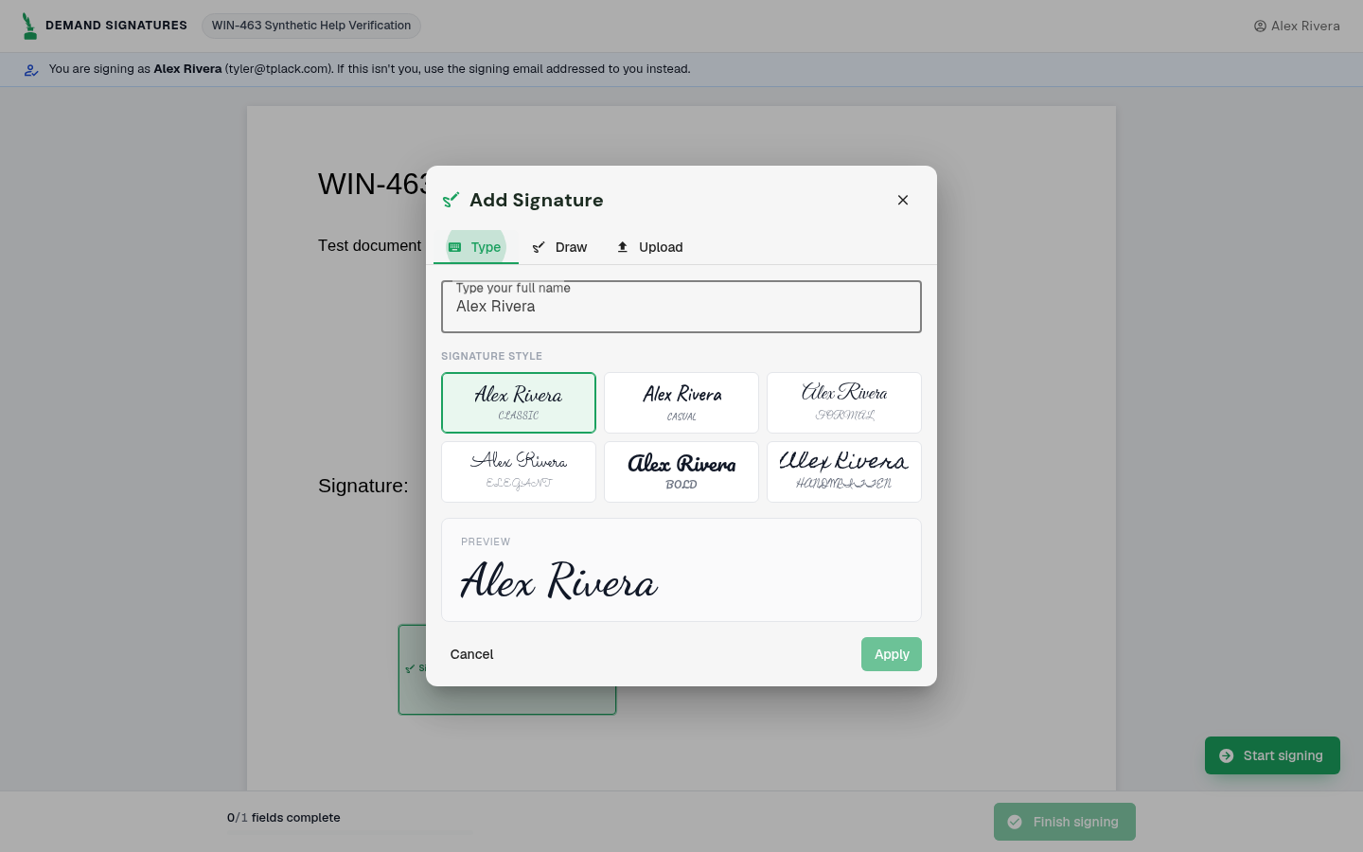The image size is (1363, 852).
Task: Click the signature preview area
Action: [681, 570]
